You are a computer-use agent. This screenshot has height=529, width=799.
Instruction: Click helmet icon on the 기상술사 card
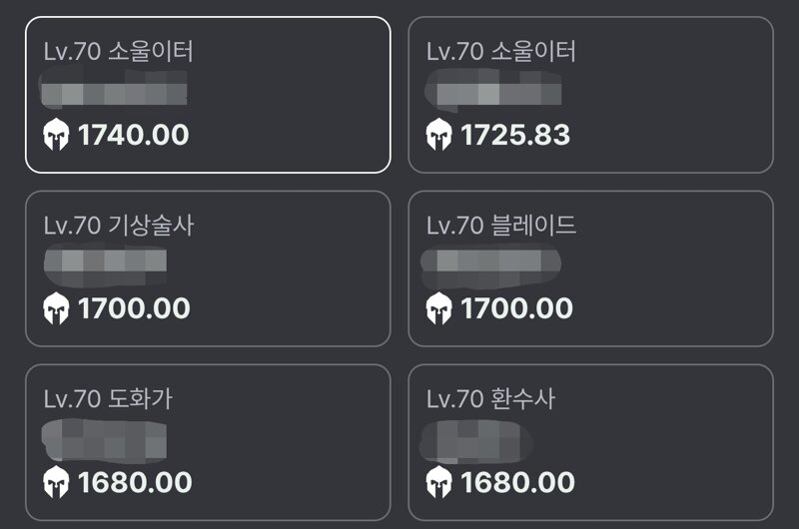click(56, 308)
